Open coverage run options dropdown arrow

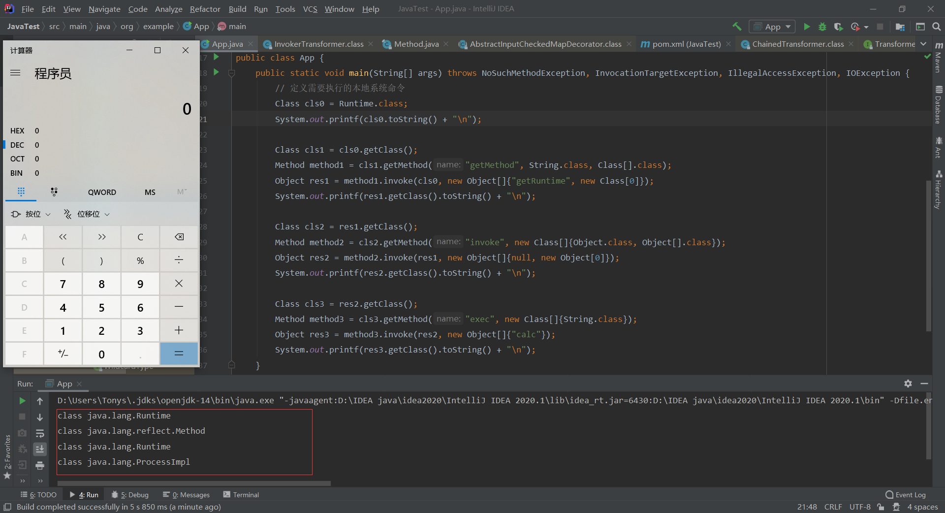866,27
